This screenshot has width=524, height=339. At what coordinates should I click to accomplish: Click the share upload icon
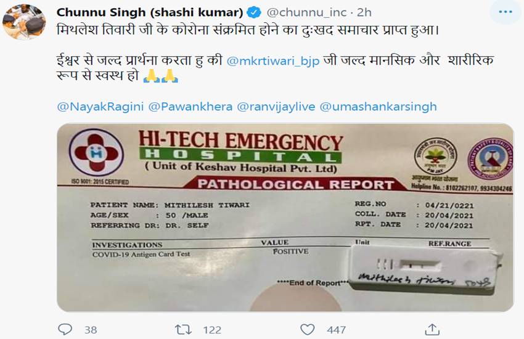click(x=432, y=329)
